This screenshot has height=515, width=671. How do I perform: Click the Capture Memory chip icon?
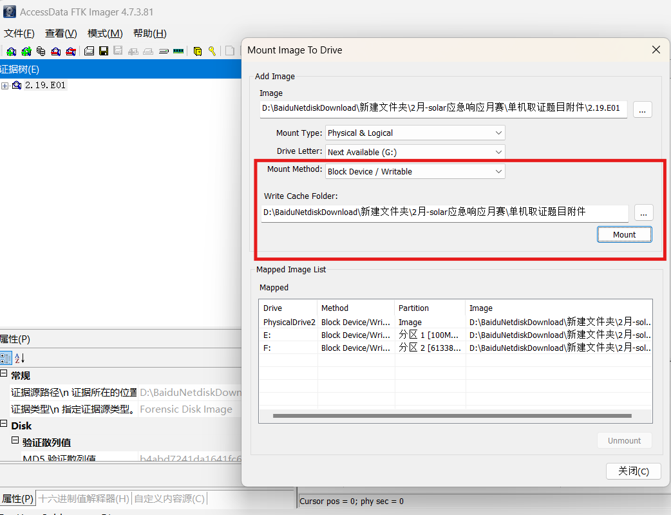tap(178, 51)
